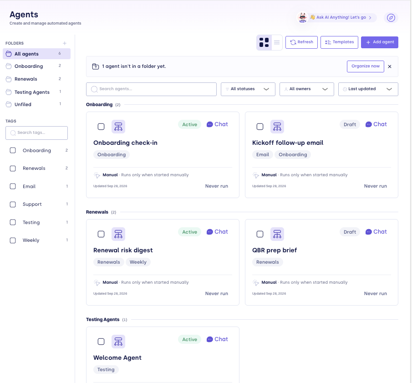The width and height of the screenshot is (412, 383).
Task: Select the Renewal risk digest checkbox
Action: point(101,234)
